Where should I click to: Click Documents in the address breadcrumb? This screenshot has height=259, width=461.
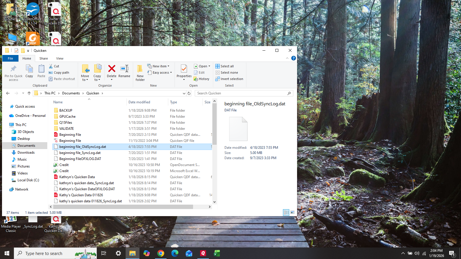71,93
